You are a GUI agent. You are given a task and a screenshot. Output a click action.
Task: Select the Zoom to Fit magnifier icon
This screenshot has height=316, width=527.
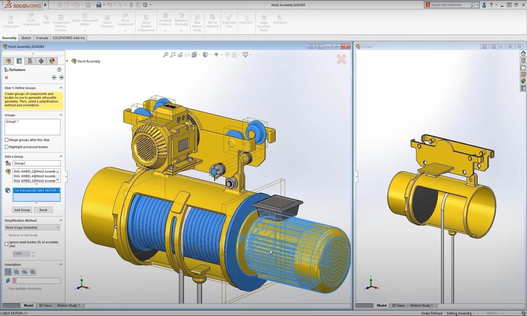click(x=165, y=54)
